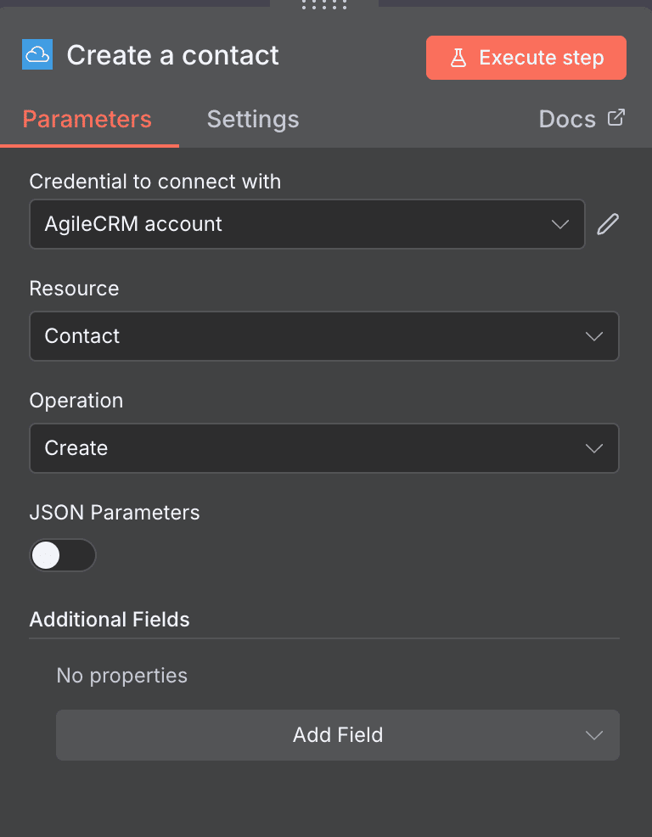Click the drag handle dots above the panel
Viewport: 652px width, 837px height.
[325, 5]
